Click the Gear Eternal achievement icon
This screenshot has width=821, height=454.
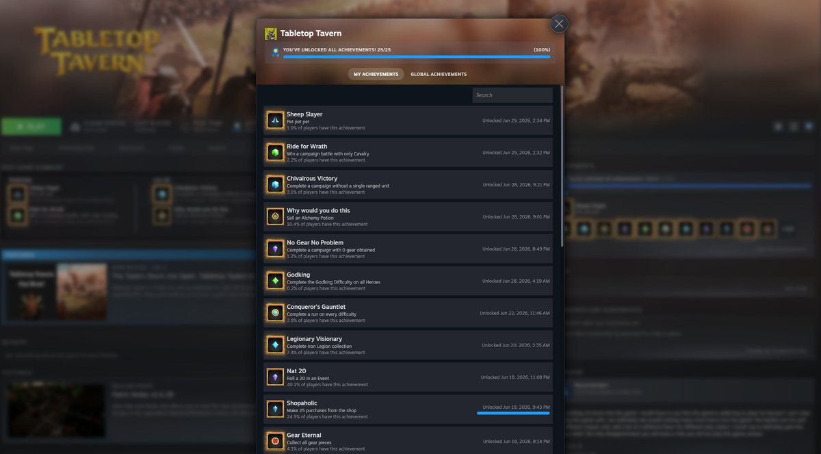pyautogui.click(x=275, y=442)
